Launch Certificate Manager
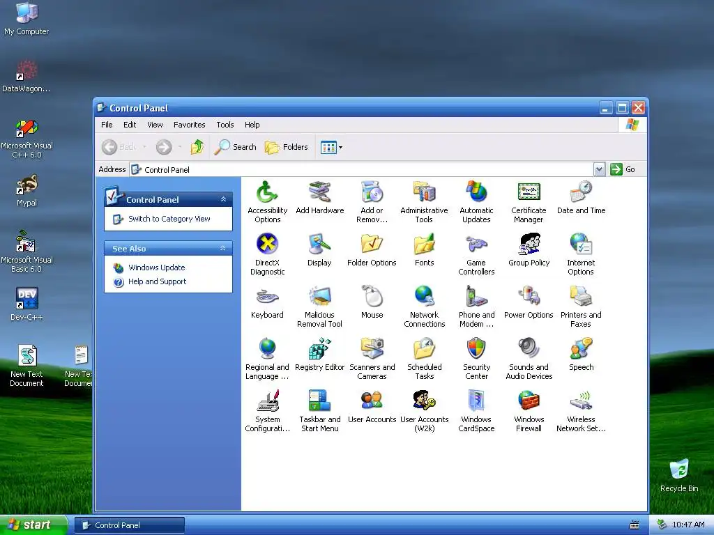 pyautogui.click(x=529, y=202)
